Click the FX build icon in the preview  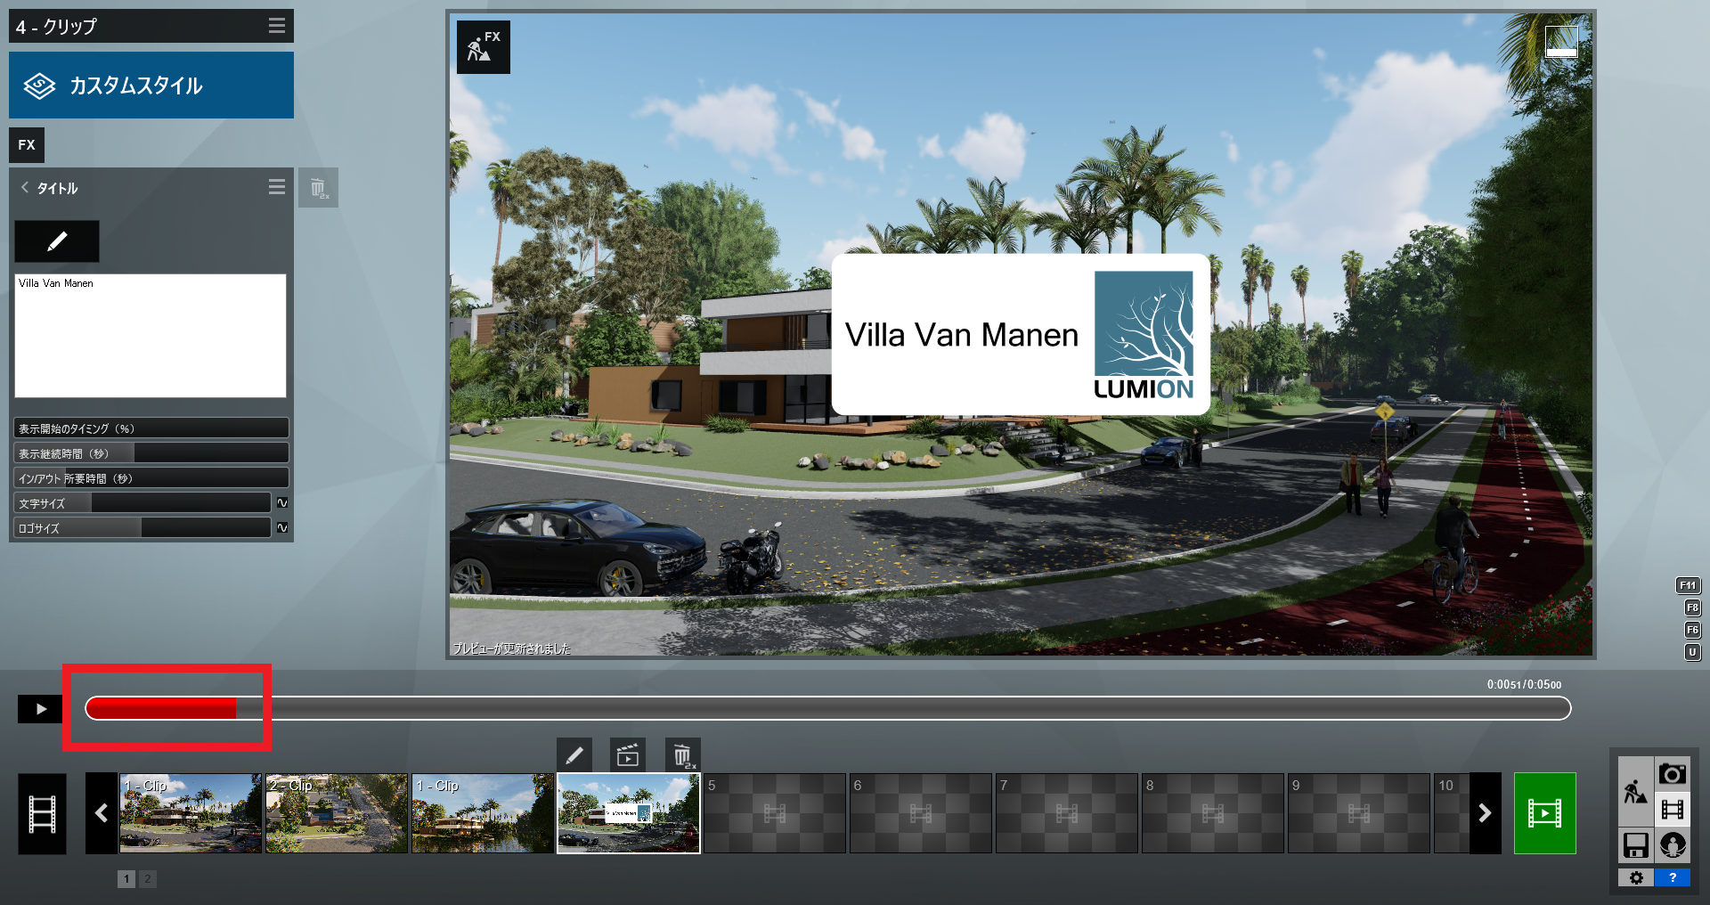point(484,47)
